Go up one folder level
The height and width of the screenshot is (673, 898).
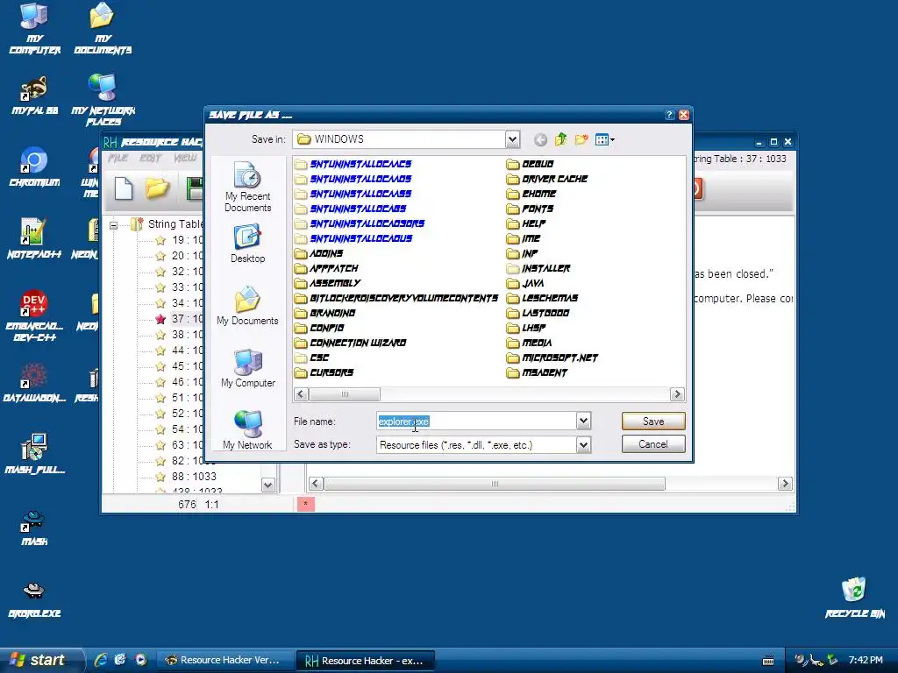click(560, 139)
